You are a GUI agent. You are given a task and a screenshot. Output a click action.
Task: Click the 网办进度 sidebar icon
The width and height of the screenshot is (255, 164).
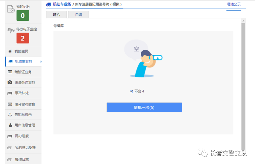(10, 136)
